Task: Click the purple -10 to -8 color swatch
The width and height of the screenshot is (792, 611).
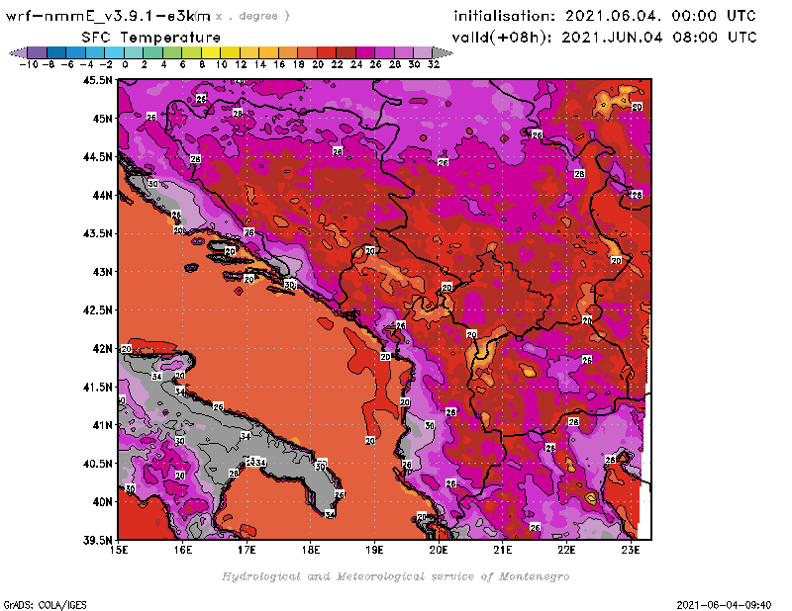Action: click(x=36, y=51)
